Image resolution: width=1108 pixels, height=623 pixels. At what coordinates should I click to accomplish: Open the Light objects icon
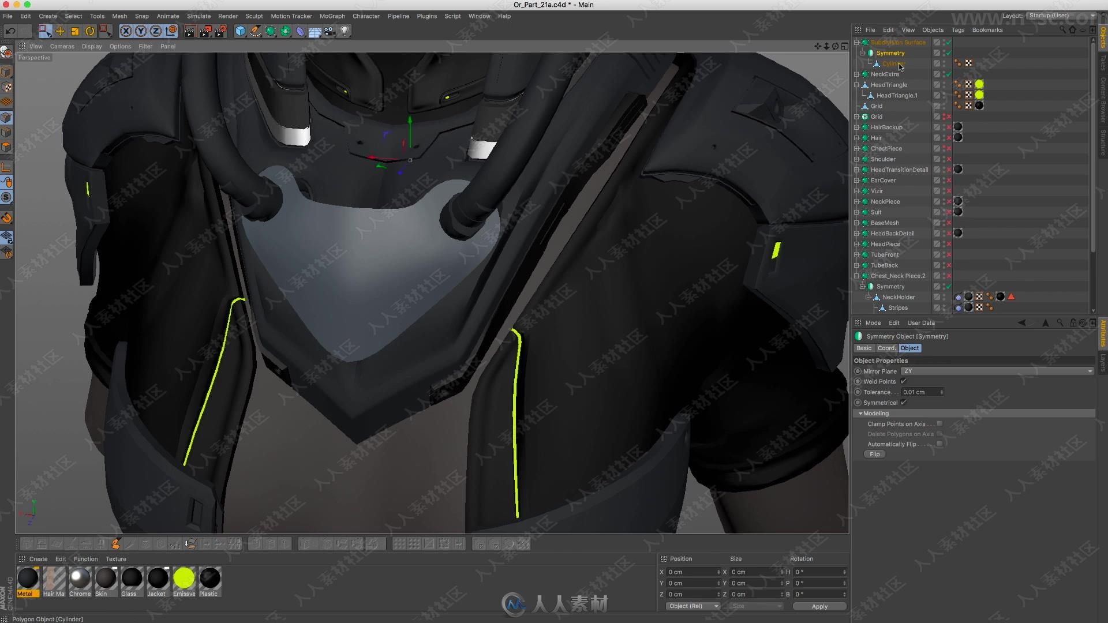pyautogui.click(x=345, y=31)
